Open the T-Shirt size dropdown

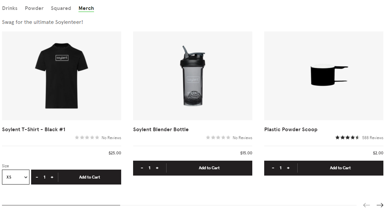coord(16,177)
